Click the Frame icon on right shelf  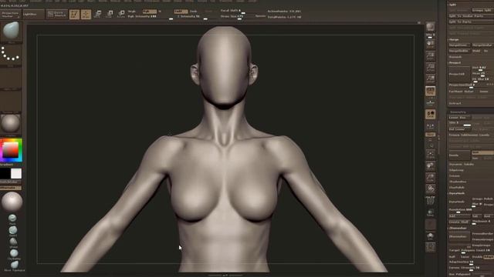pos(431,155)
